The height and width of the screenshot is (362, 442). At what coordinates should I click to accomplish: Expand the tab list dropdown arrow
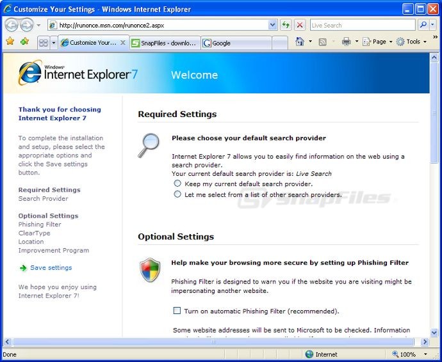[x=54, y=43]
